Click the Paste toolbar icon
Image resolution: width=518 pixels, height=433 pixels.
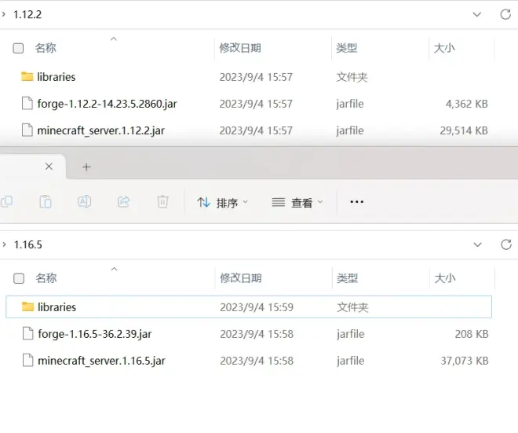(46, 202)
